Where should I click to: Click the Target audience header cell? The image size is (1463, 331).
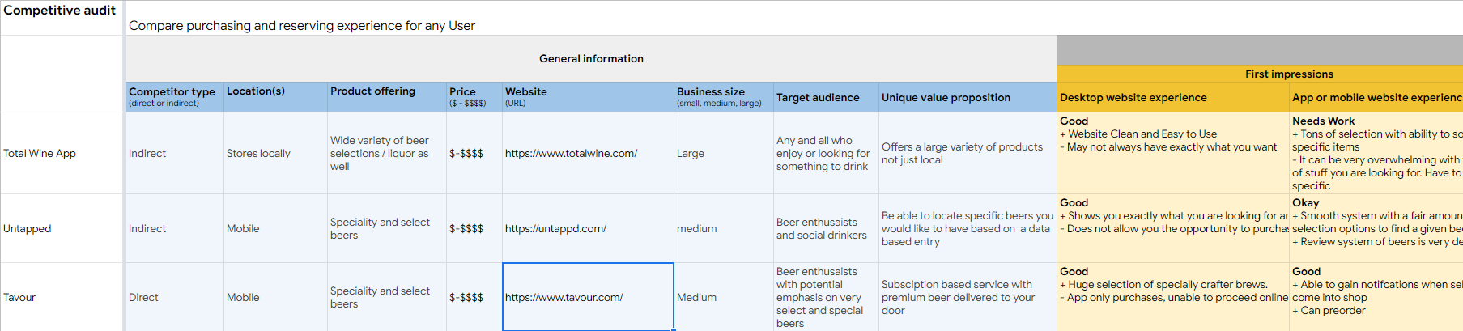[x=818, y=98]
